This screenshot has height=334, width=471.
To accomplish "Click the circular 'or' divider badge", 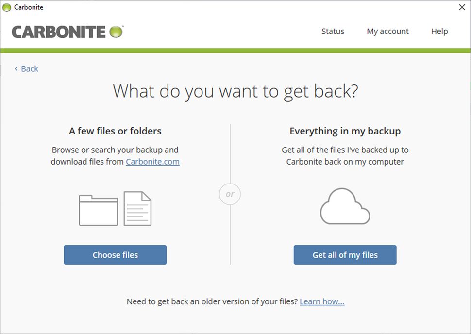I will point(229,194).
